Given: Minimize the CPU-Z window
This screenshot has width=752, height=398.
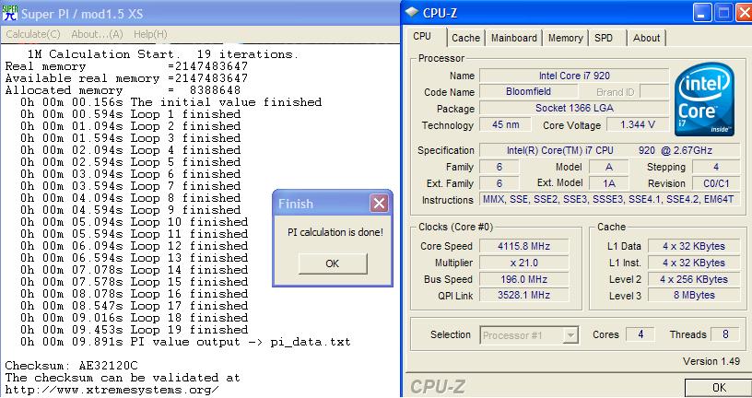Looking at the screenshot, I should click(x=702, y=13).
